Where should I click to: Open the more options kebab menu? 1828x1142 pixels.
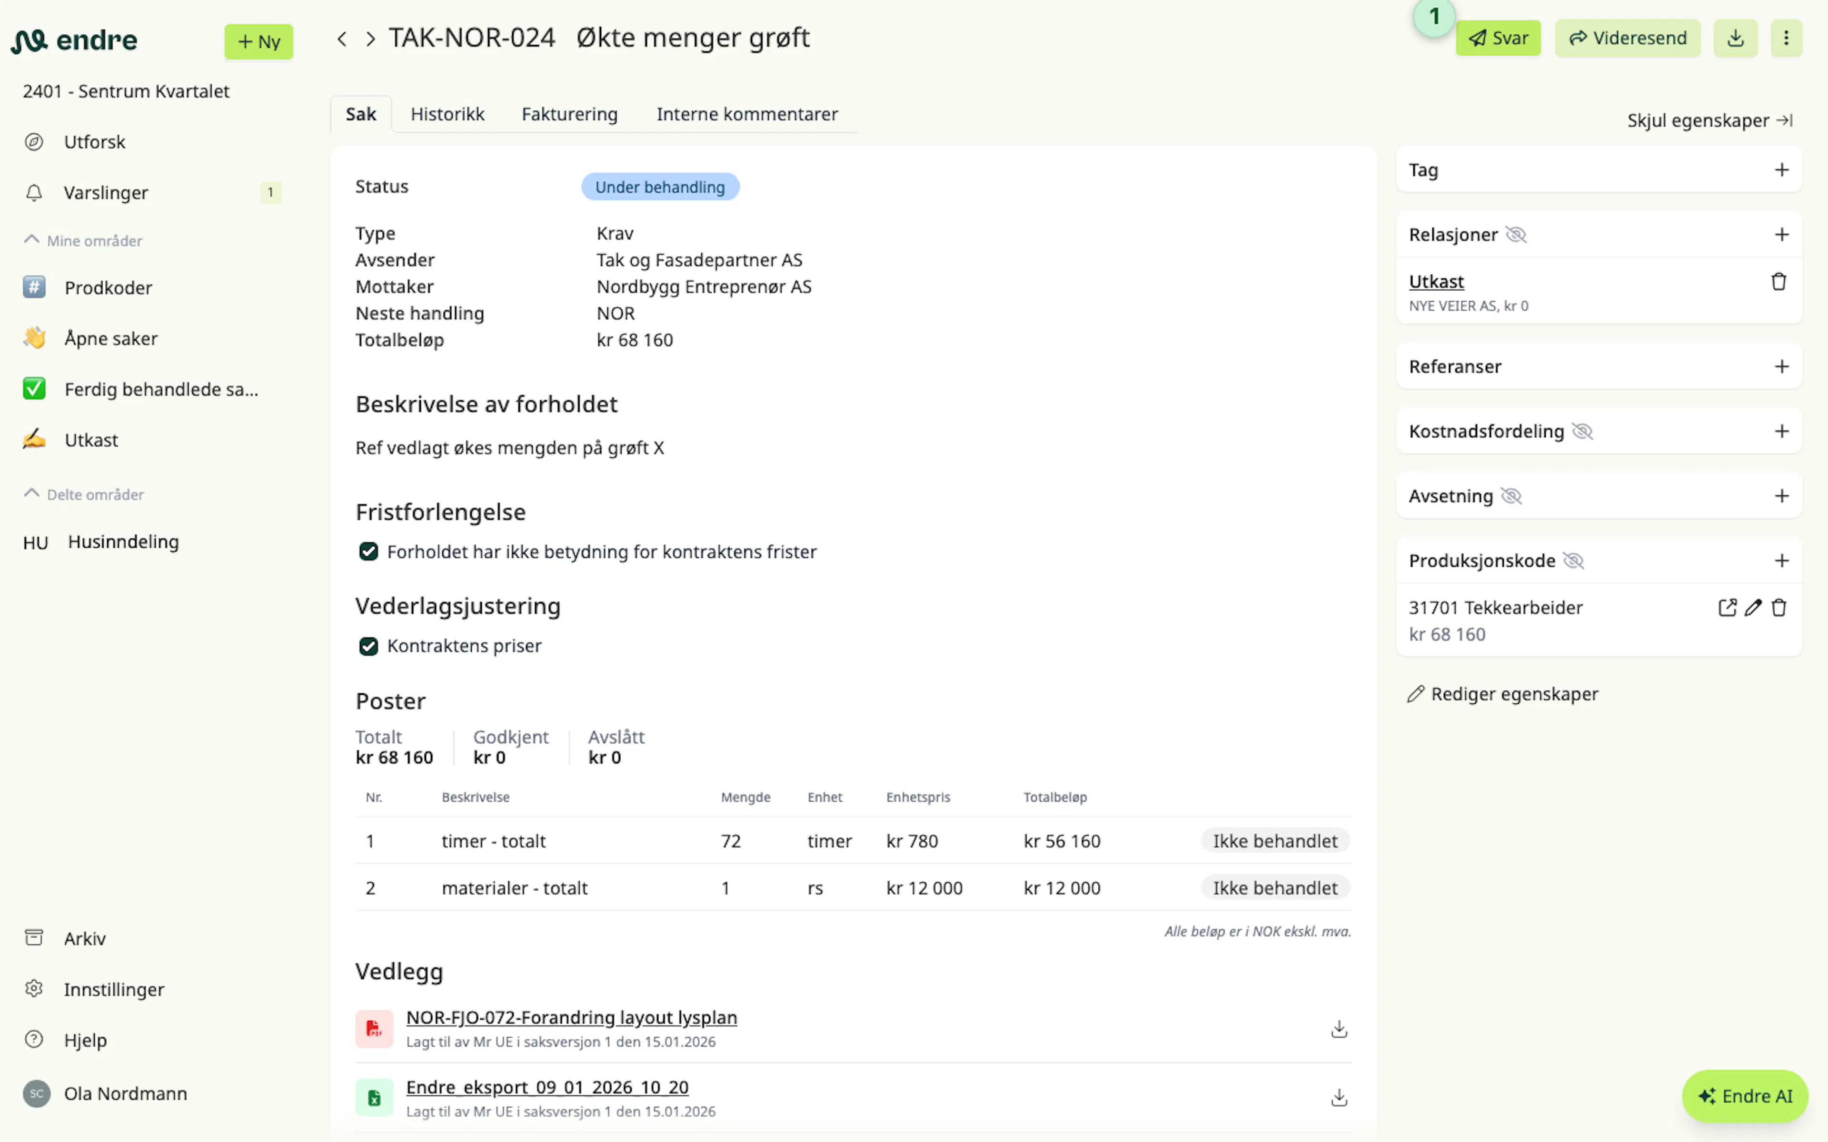(x=1787, y=38)
